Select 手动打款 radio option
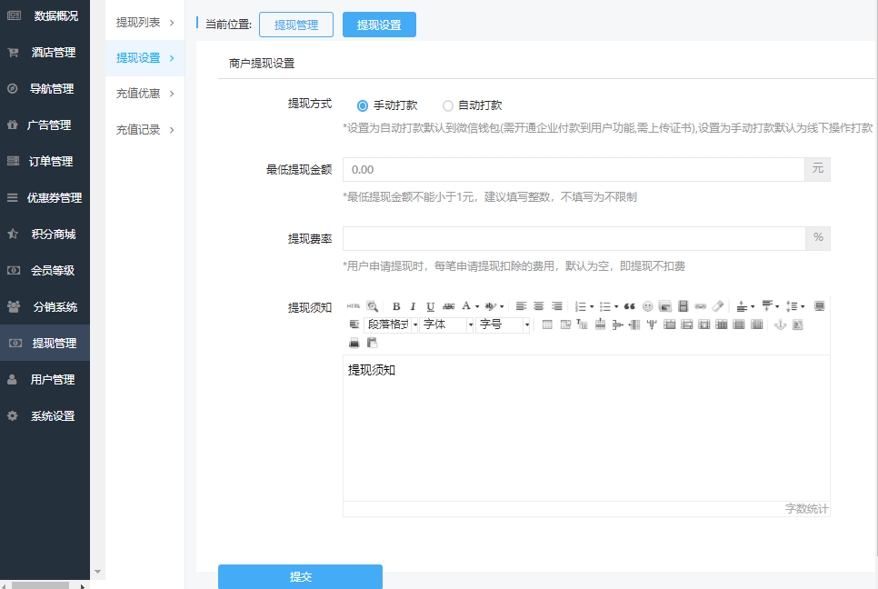The height and width of the screenshot is (589, 878). 363,105
